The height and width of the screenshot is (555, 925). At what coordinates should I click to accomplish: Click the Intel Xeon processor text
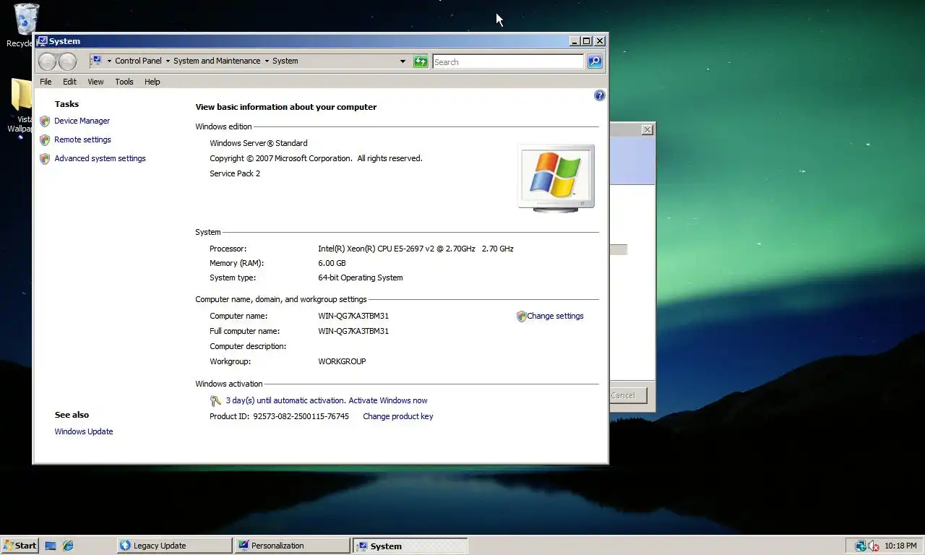[x=416, y=249]
